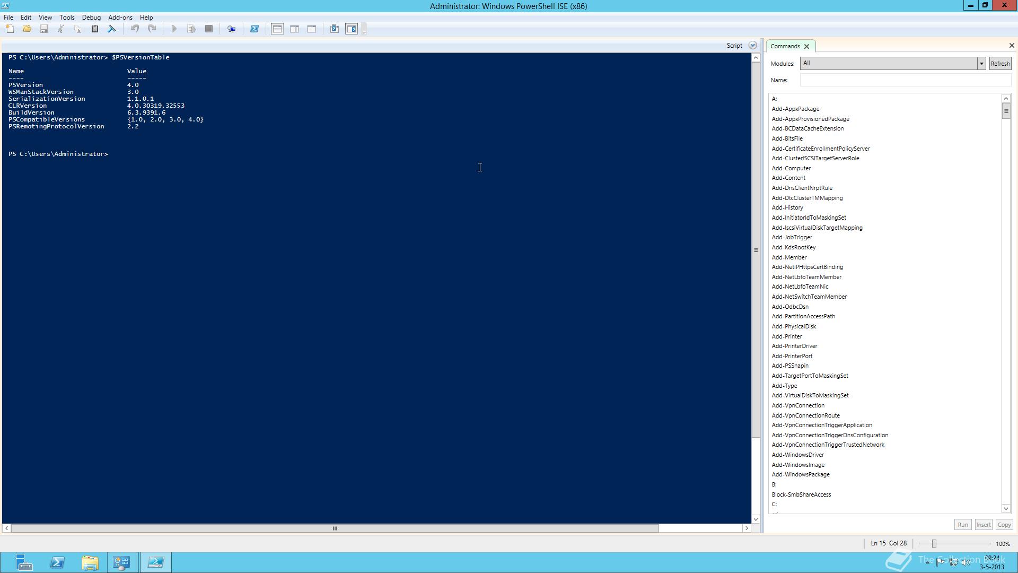Viewport: 1018px width, 573px height.
Task: Click the Save floppy disk icon
Action: click(x=44, y=29)
